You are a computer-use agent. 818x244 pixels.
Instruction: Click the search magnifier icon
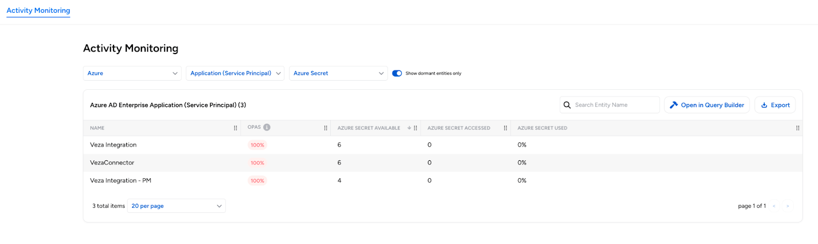tap(567, 105)
